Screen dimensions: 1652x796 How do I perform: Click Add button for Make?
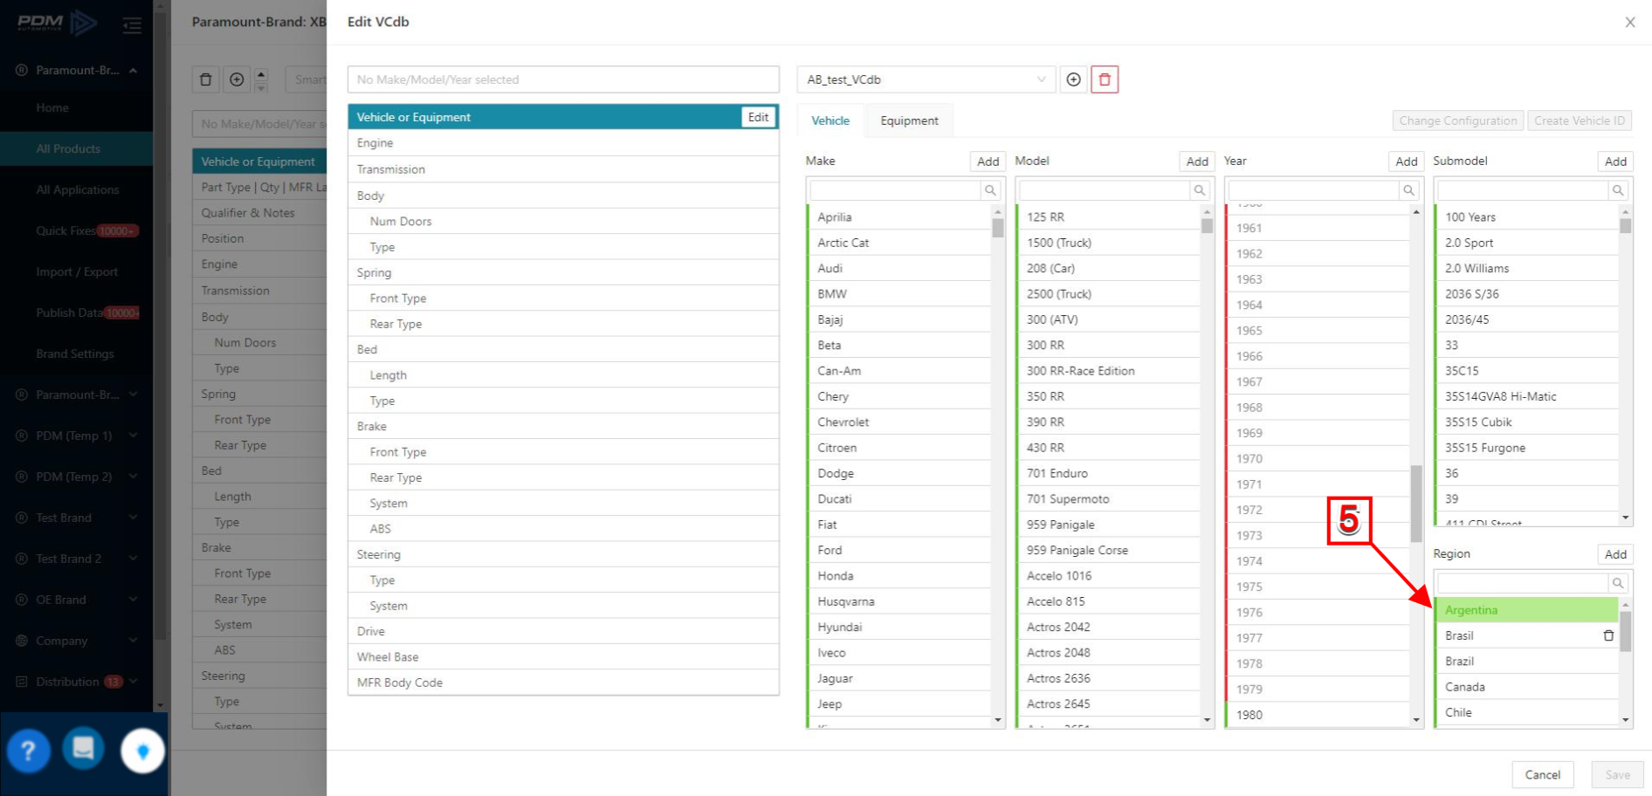point(988,161)
